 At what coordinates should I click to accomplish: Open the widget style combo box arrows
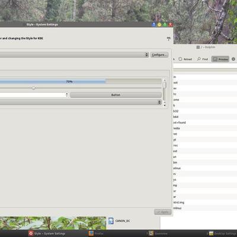(146, 55)
